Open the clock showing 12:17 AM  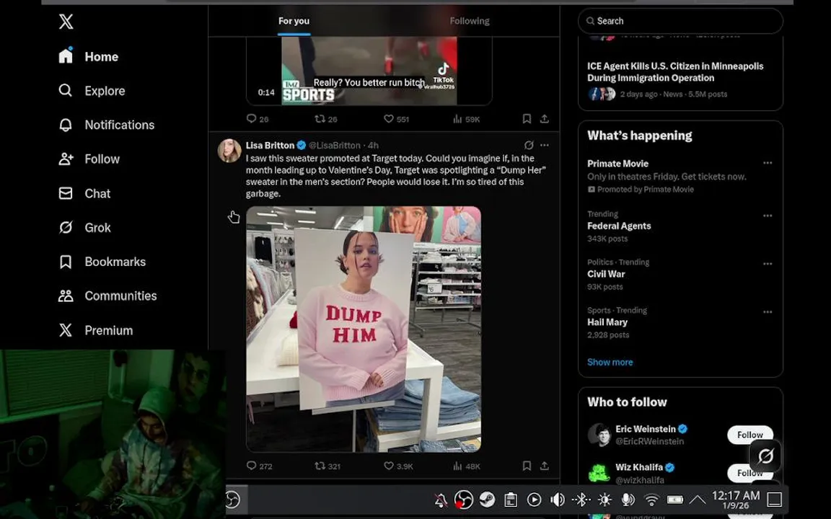[x=736, y=500]
